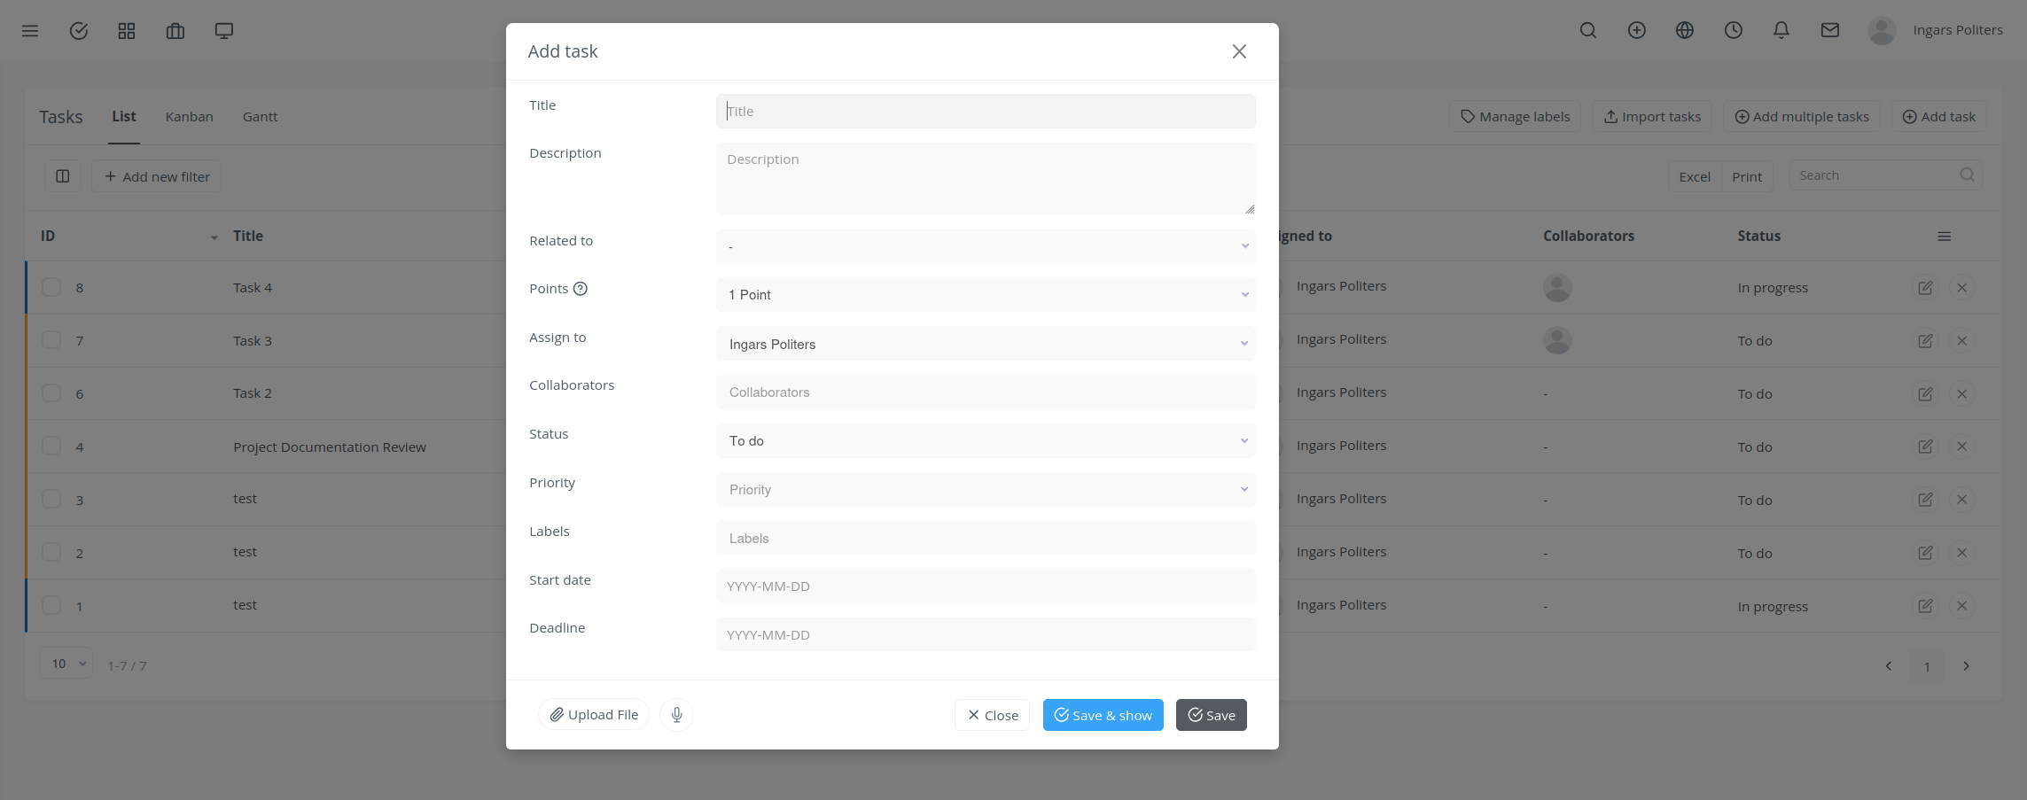Click the global search magnifier icon
Image resolution: width=2027 pixels, height=800 pixels.
click(x=1587, y=30)
